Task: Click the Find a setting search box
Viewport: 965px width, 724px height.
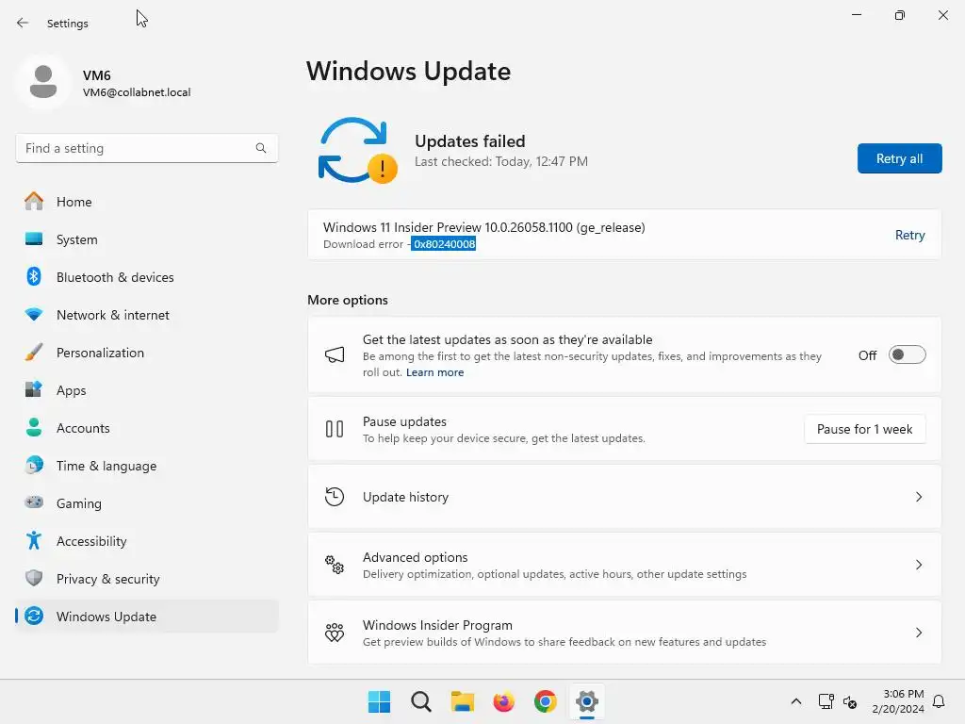Action: coord(146,148)
